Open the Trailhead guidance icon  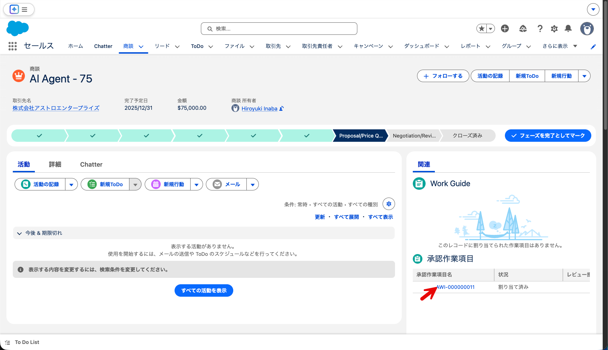click(x=523, y=28)
